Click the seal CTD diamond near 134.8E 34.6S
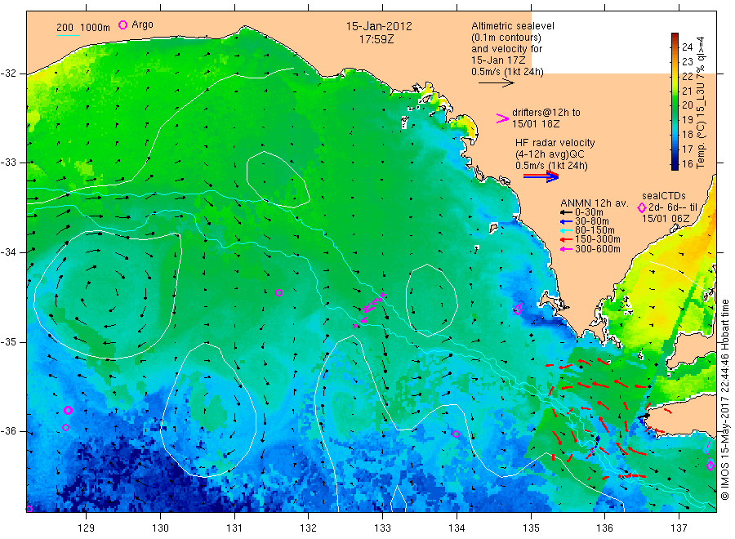Viewport: 735px width, 539px height. [x=518, y=309]
